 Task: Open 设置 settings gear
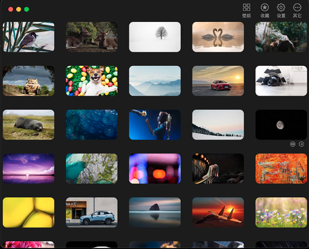(281, 11)
